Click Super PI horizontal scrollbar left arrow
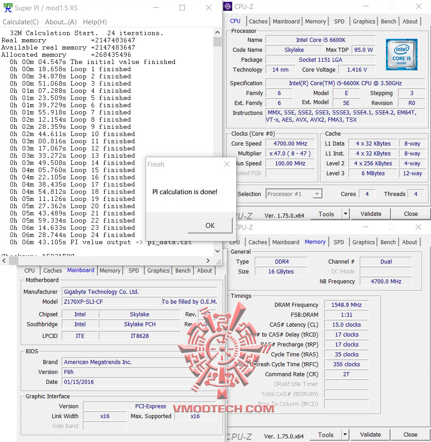Viewport: 431px width, 442px height. pyautogui.click(x=4, y=261)
